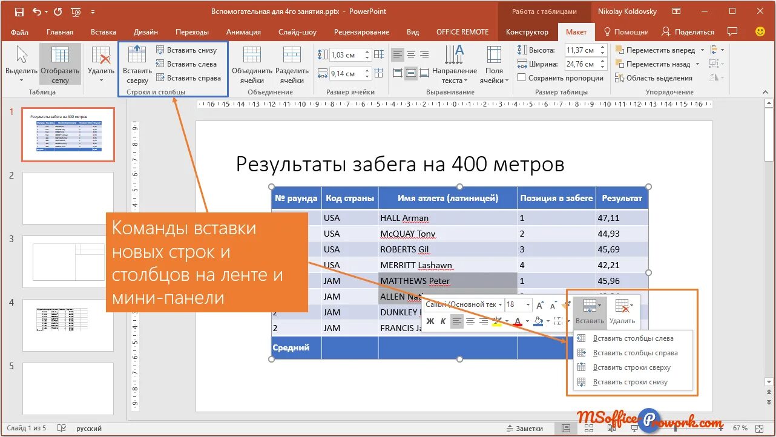The image size is (776, 437).
Task: Align text right in the ribbon Выравнивание group
Action: [x=424, y=55]
